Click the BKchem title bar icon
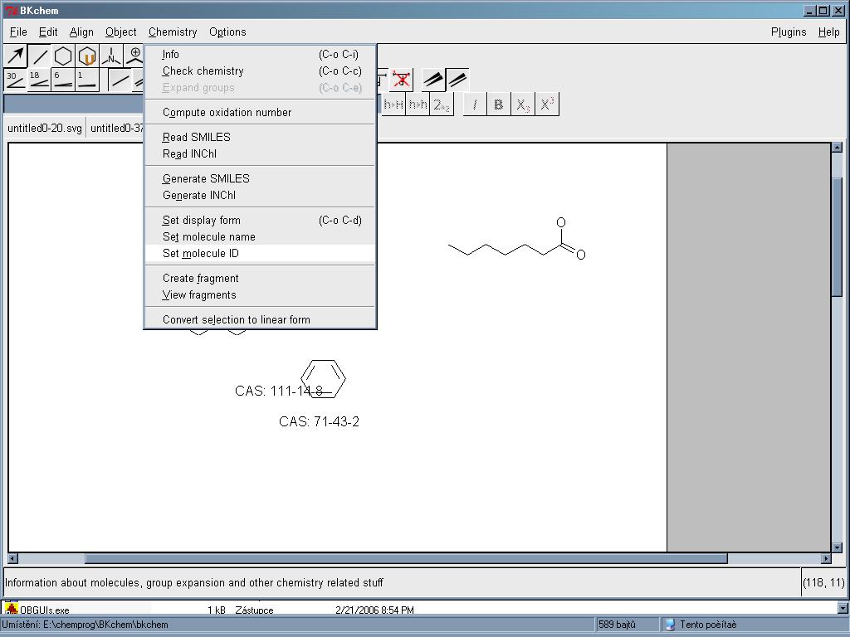The image size is (850, 637). tap(11, 10)
